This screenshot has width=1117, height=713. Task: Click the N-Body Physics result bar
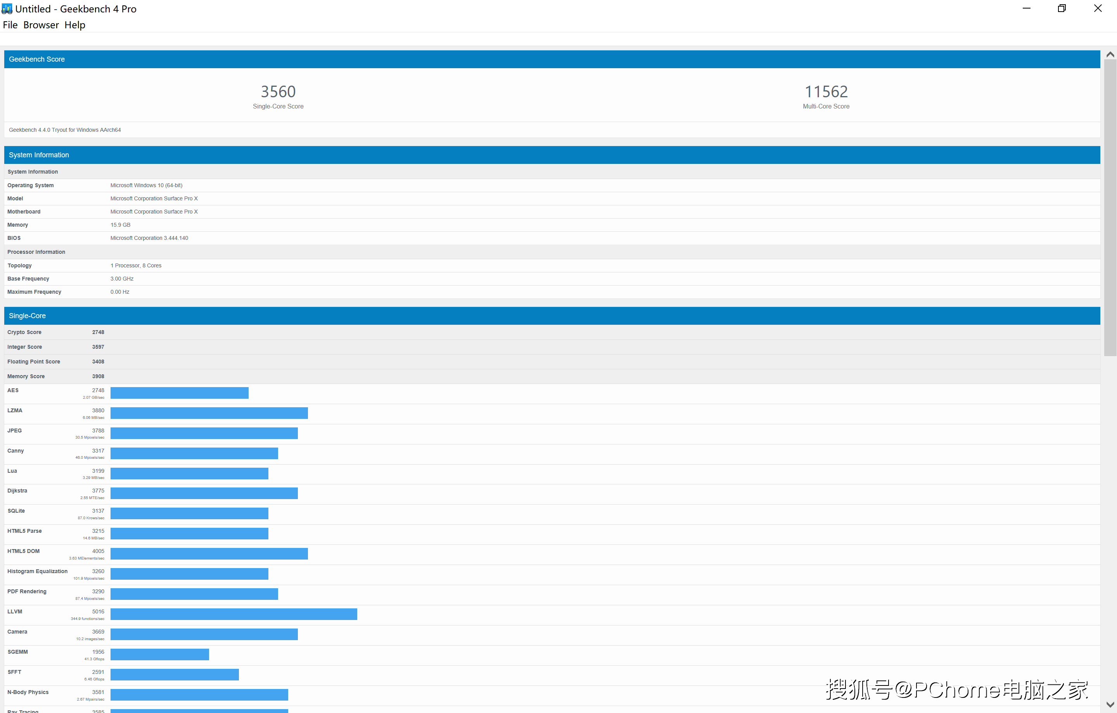tap(199, 694)
